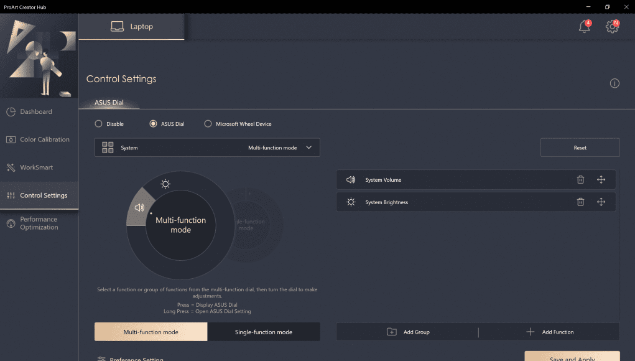Viewport: 635px width, 361px height.
Task: Click the Control Settings sliders icon
Action: point(11,195)
